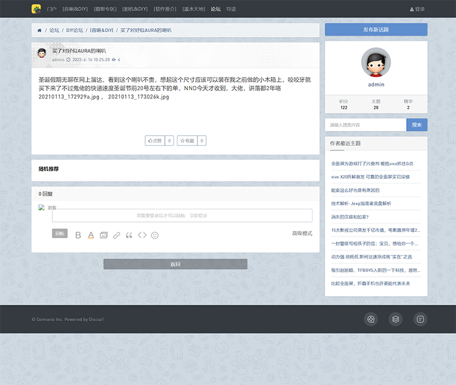Click the first round footer icon
The width and height of the screenshot is (456, 385).
371,319
